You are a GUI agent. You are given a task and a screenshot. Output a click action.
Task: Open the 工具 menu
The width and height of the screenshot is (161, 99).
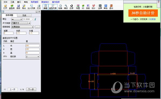click(12, 2)
